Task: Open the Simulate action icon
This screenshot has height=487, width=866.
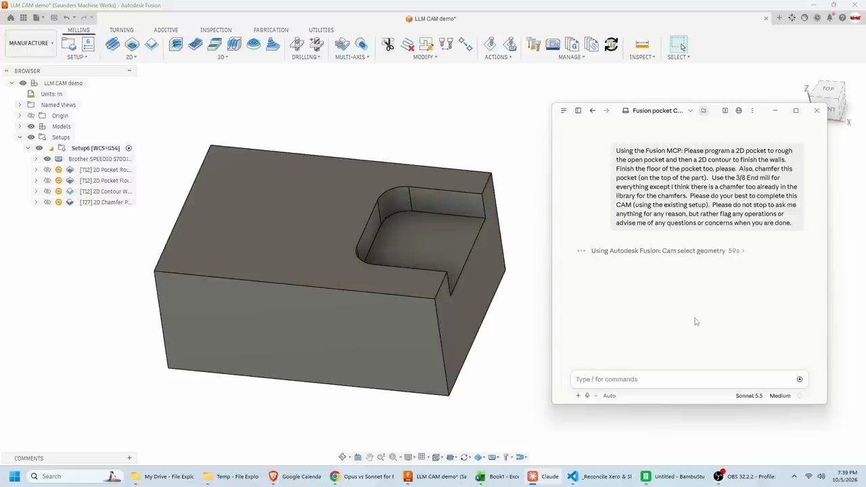Action: 491,45
